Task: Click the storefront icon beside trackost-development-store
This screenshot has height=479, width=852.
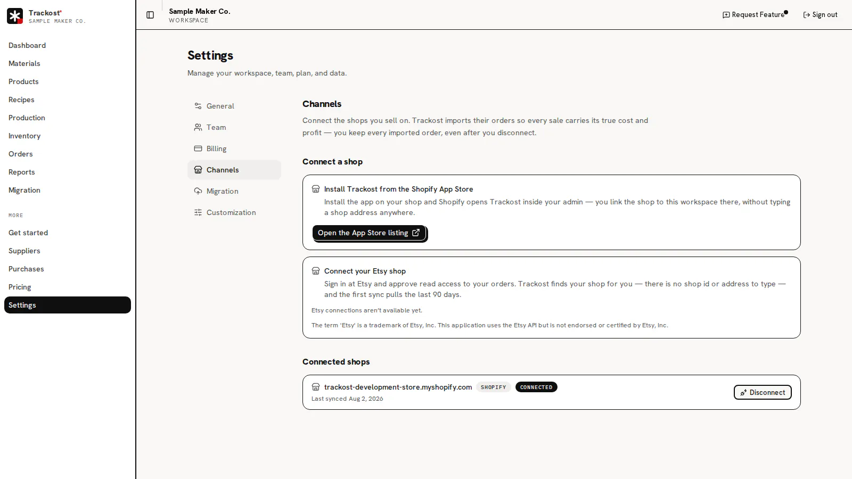Action: [316, 387]
